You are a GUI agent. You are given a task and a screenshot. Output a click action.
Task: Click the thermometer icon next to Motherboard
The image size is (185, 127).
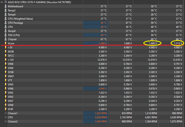point(6,6)
